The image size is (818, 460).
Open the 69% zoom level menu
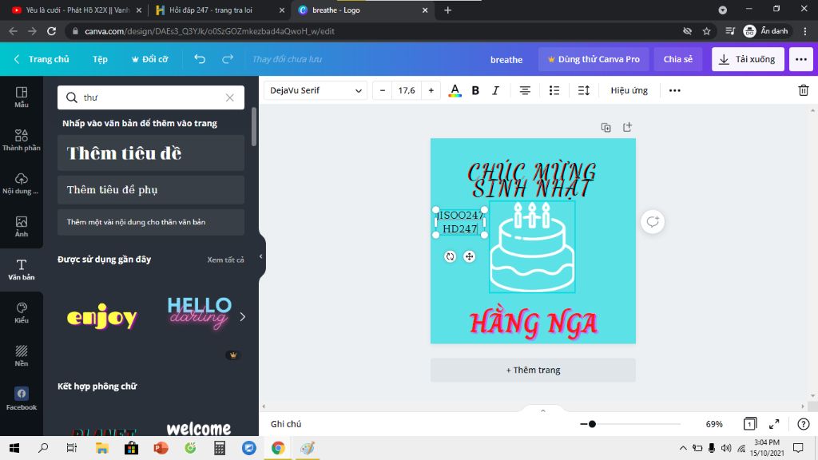(713, 424)
